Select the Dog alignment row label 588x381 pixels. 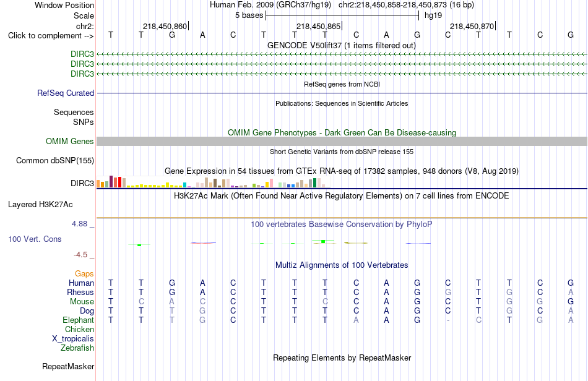87,311
